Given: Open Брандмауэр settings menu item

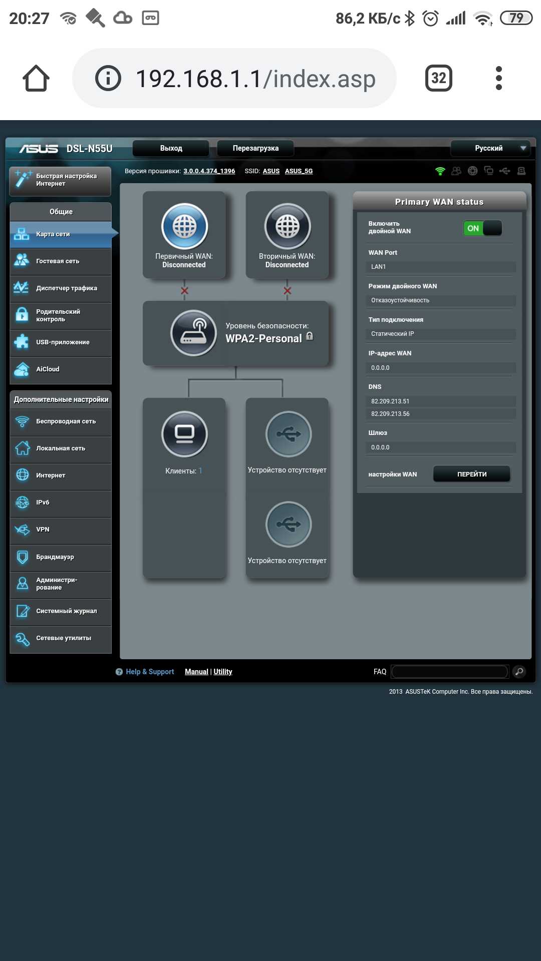Looking at the screenshot, I should click(61, 557).
